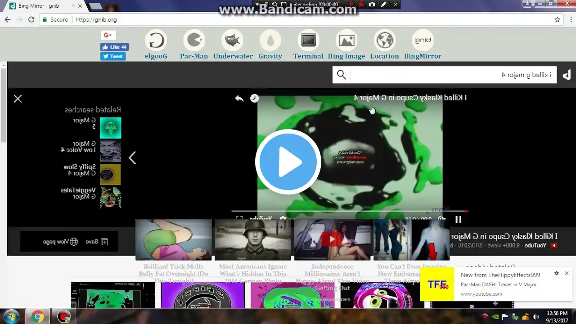576x324 pixels.
Task: Open the elgooG mirror icon
Action: (x=156, y=41)
